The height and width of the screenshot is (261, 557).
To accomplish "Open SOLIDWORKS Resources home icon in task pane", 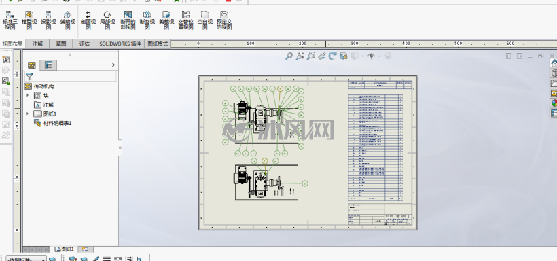I will [554, 63].
